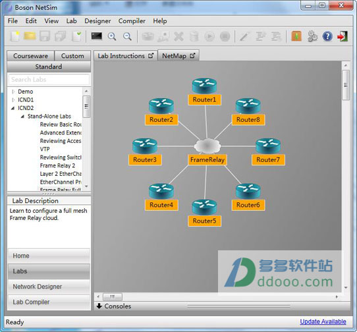The image size is (357, 332).
Task: Click the NetMap vertical scrollbar thumb
Action: [346, 85]
